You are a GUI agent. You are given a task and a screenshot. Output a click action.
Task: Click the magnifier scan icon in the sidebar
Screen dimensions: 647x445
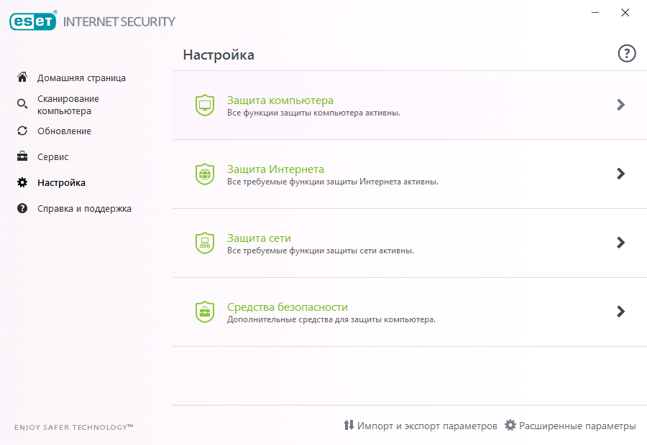[x=22, y=105]
